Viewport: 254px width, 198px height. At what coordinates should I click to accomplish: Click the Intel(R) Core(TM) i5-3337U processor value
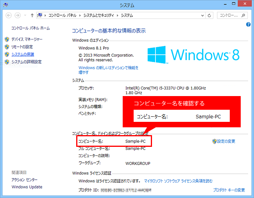tap(166, 90)
